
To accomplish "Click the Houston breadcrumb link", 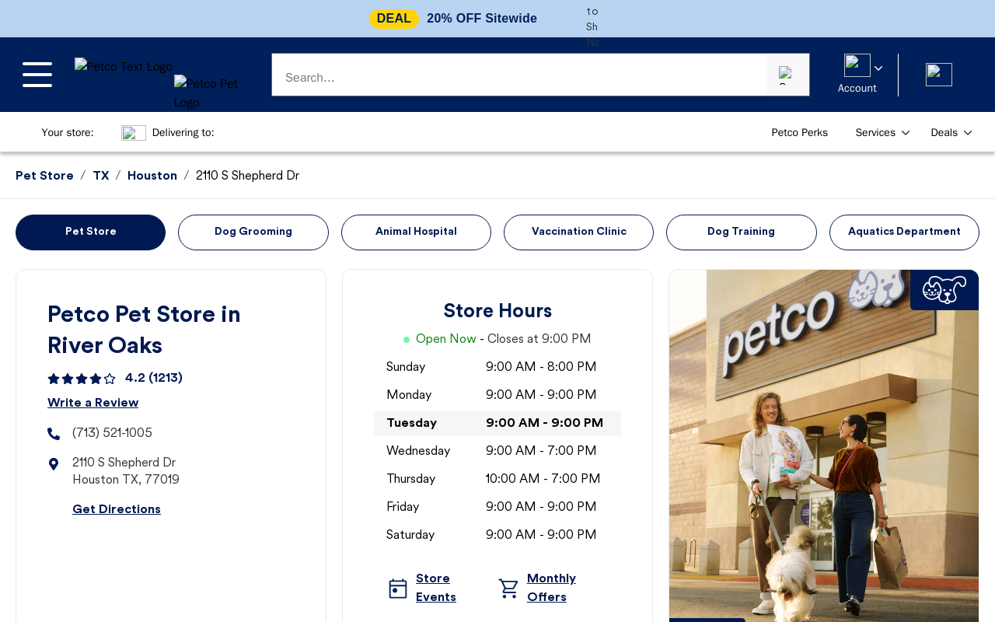I will [152, 176].
